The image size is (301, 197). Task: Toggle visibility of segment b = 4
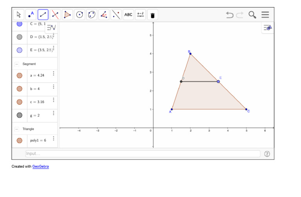click(x=19, y=89)
